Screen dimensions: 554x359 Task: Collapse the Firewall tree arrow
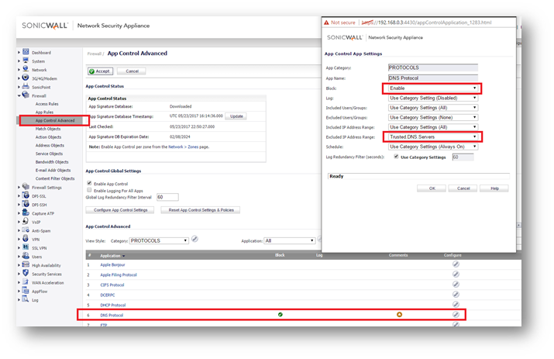coord(19,95)
